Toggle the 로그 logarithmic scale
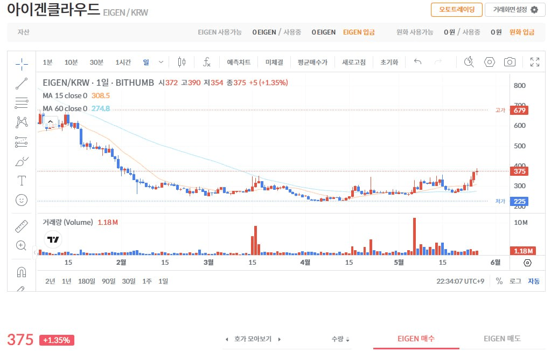 click(515, 281)
